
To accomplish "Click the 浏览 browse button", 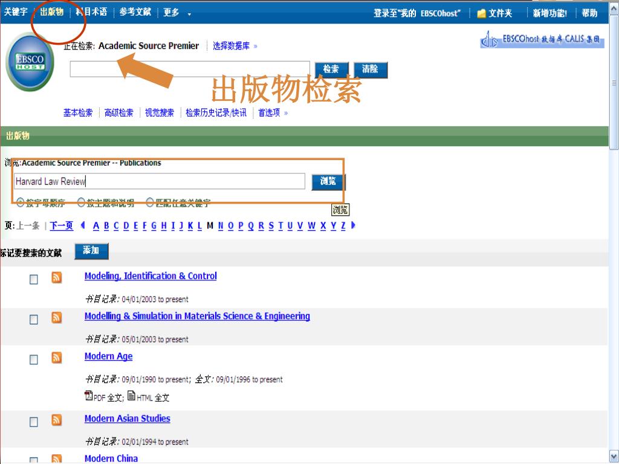I will click(328, 181).
